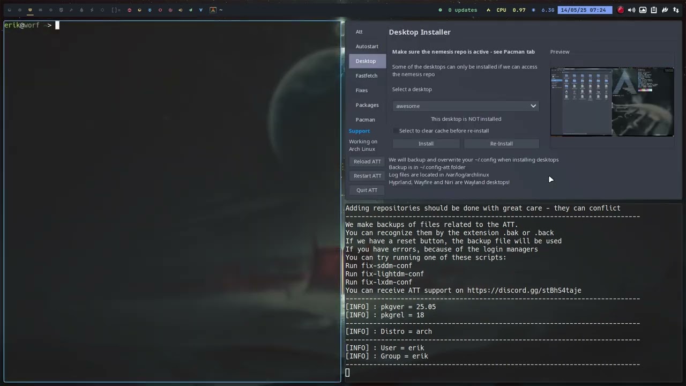Click the CPU 0.97 widget
This screenshot has width=686, height=386.
tap(506, 10)
